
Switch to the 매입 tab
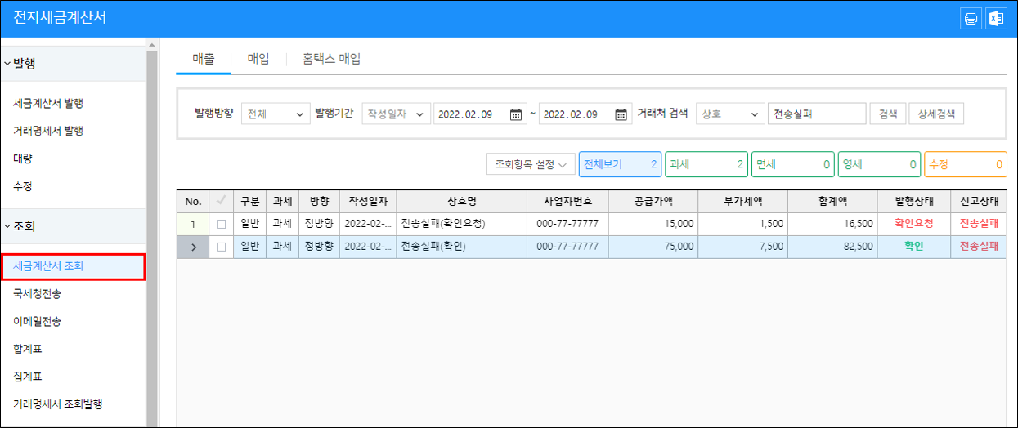pyautogui.click(x=258, y=59)
